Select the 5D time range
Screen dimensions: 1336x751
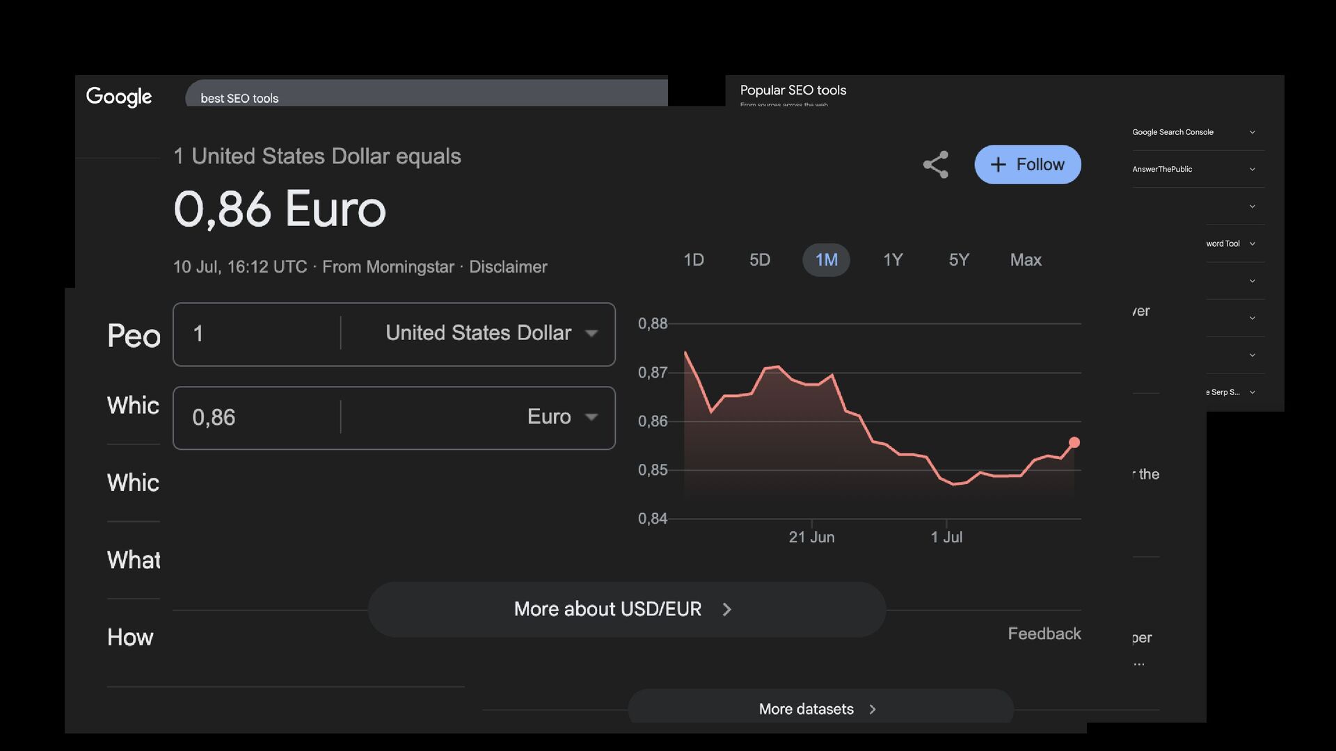[759, 260]
